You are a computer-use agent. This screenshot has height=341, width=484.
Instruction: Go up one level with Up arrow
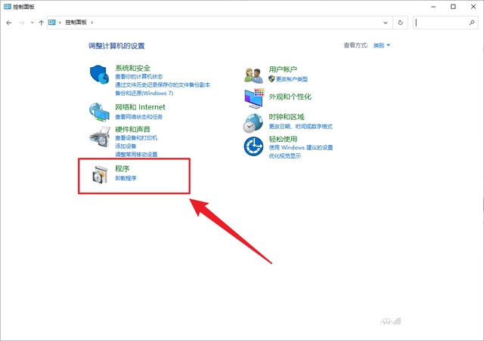point(41,23)
